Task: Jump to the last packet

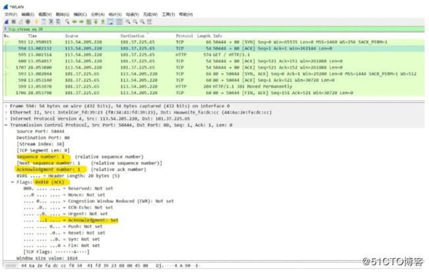Action: coord(102,22)
